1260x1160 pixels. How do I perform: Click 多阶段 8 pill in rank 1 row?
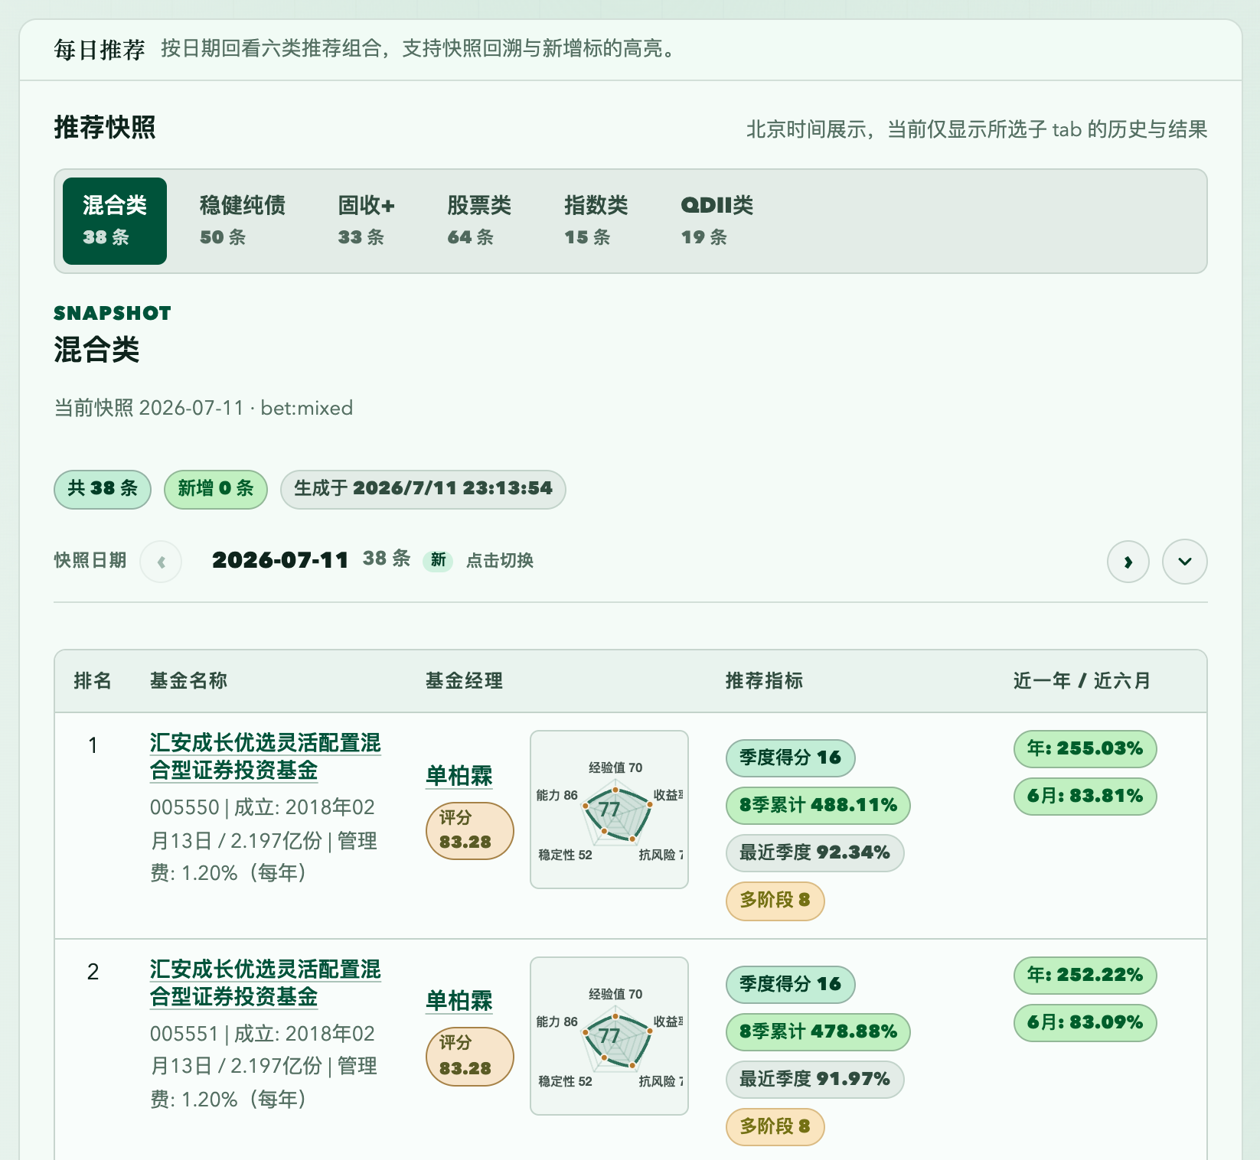click(775, 901)
